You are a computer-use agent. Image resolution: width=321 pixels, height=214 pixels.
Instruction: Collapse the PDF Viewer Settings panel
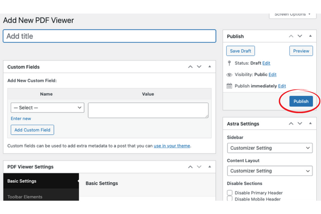[x=210, y=167]
